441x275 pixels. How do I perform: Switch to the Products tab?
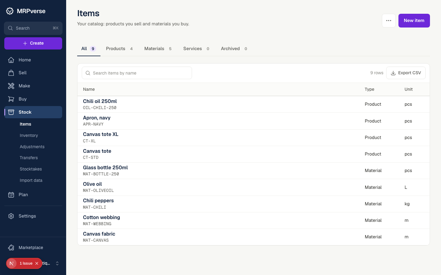pos(119,49)
